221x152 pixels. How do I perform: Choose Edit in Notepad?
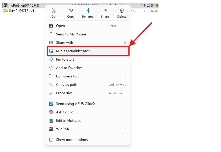click(88, 120)
